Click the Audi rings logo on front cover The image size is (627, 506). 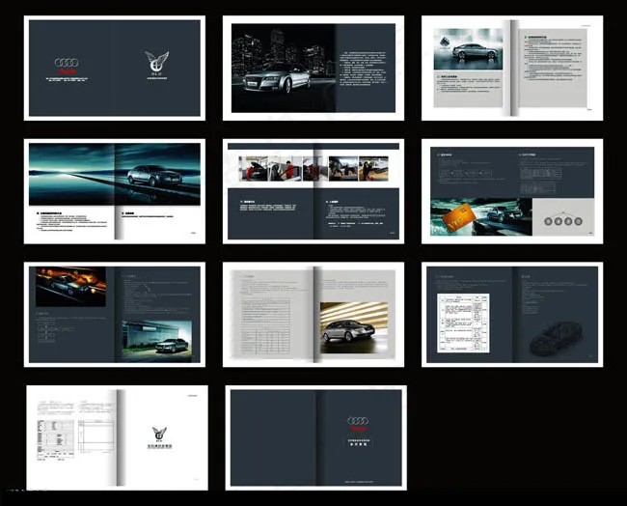click(68, 63)
